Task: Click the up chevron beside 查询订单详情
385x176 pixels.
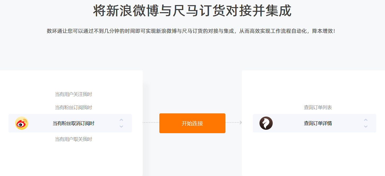Action: coord(366,120)
